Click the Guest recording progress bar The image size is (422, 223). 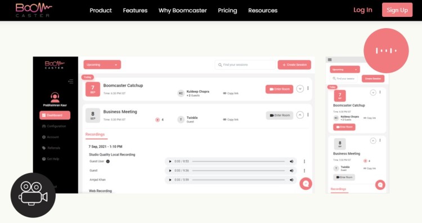[x=239, y=171]
